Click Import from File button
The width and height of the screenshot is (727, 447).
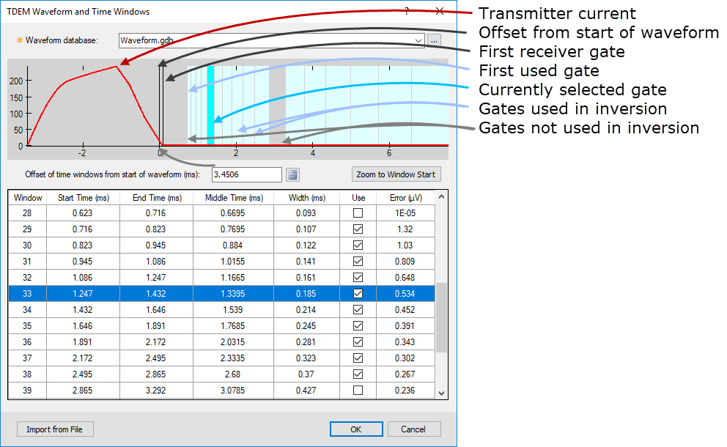point(55,429)
